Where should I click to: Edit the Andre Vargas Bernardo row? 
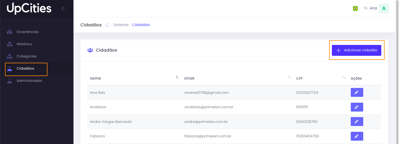click(x=357, y=122)
